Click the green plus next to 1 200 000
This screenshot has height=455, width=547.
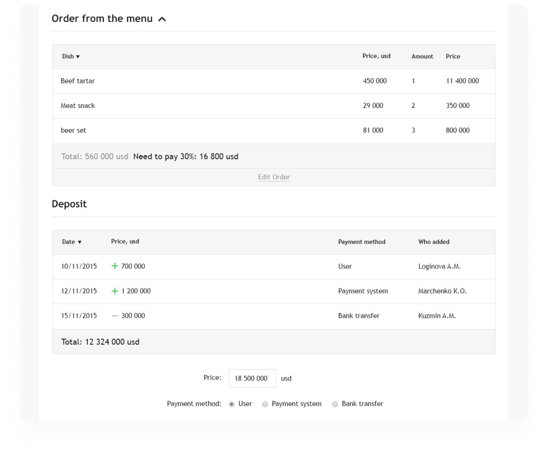point(115,291)
